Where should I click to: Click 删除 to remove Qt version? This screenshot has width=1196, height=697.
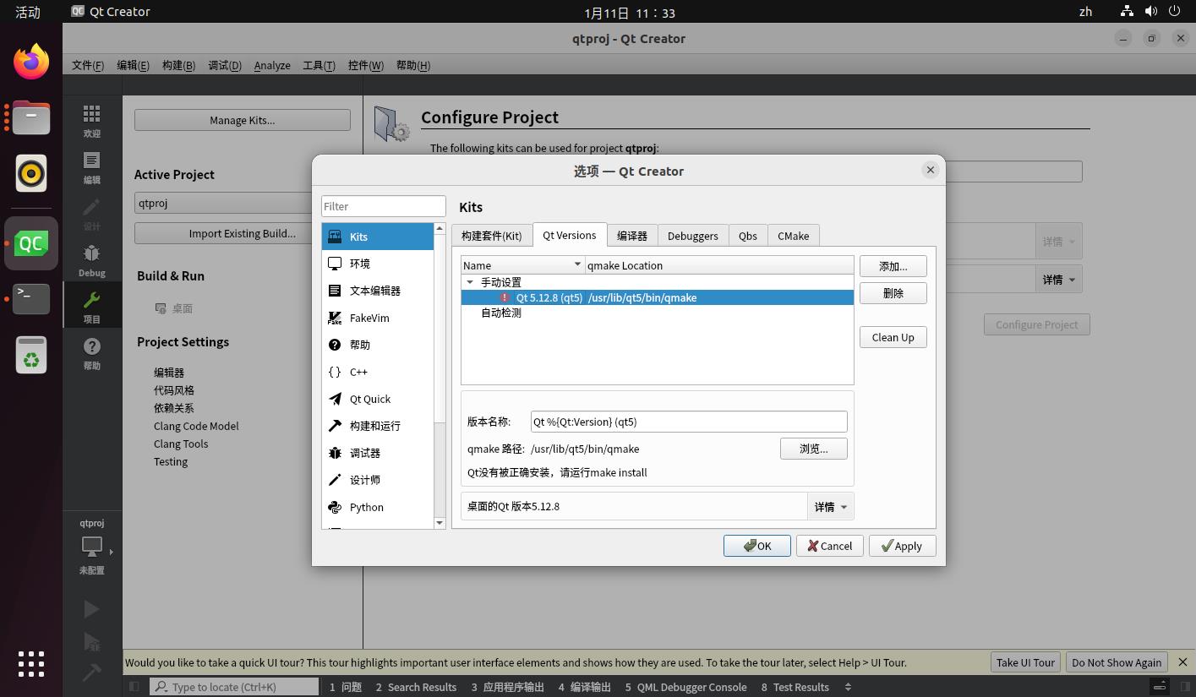click(893, 293)
